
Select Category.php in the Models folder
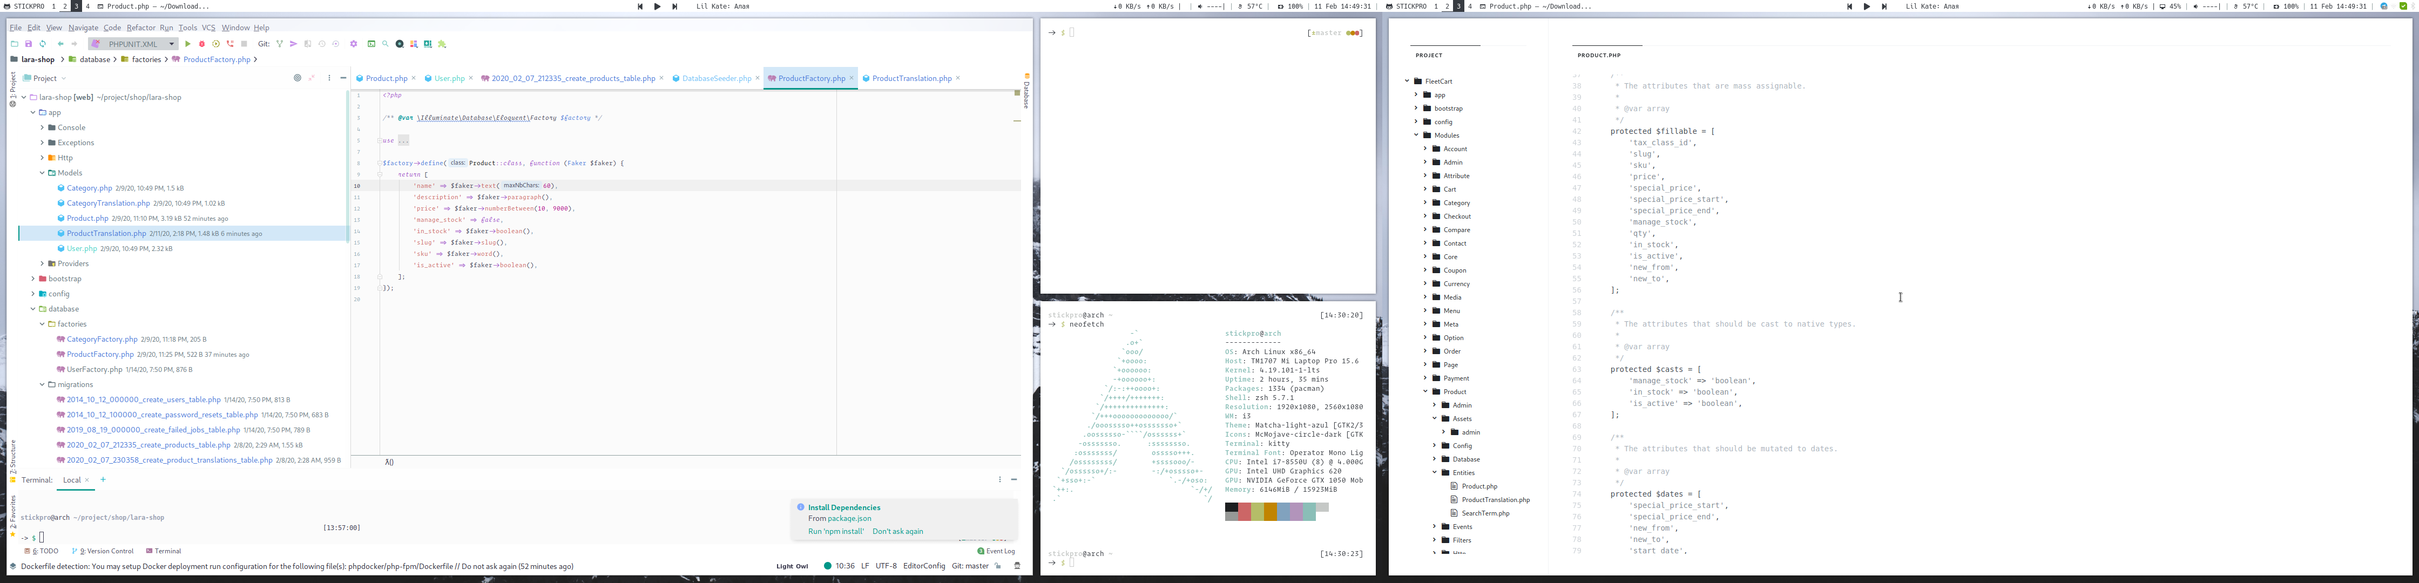coord(89,188)
